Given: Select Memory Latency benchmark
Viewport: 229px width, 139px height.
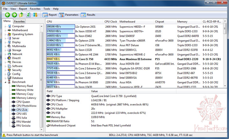Looking at the screenshot, I should 26,98.
